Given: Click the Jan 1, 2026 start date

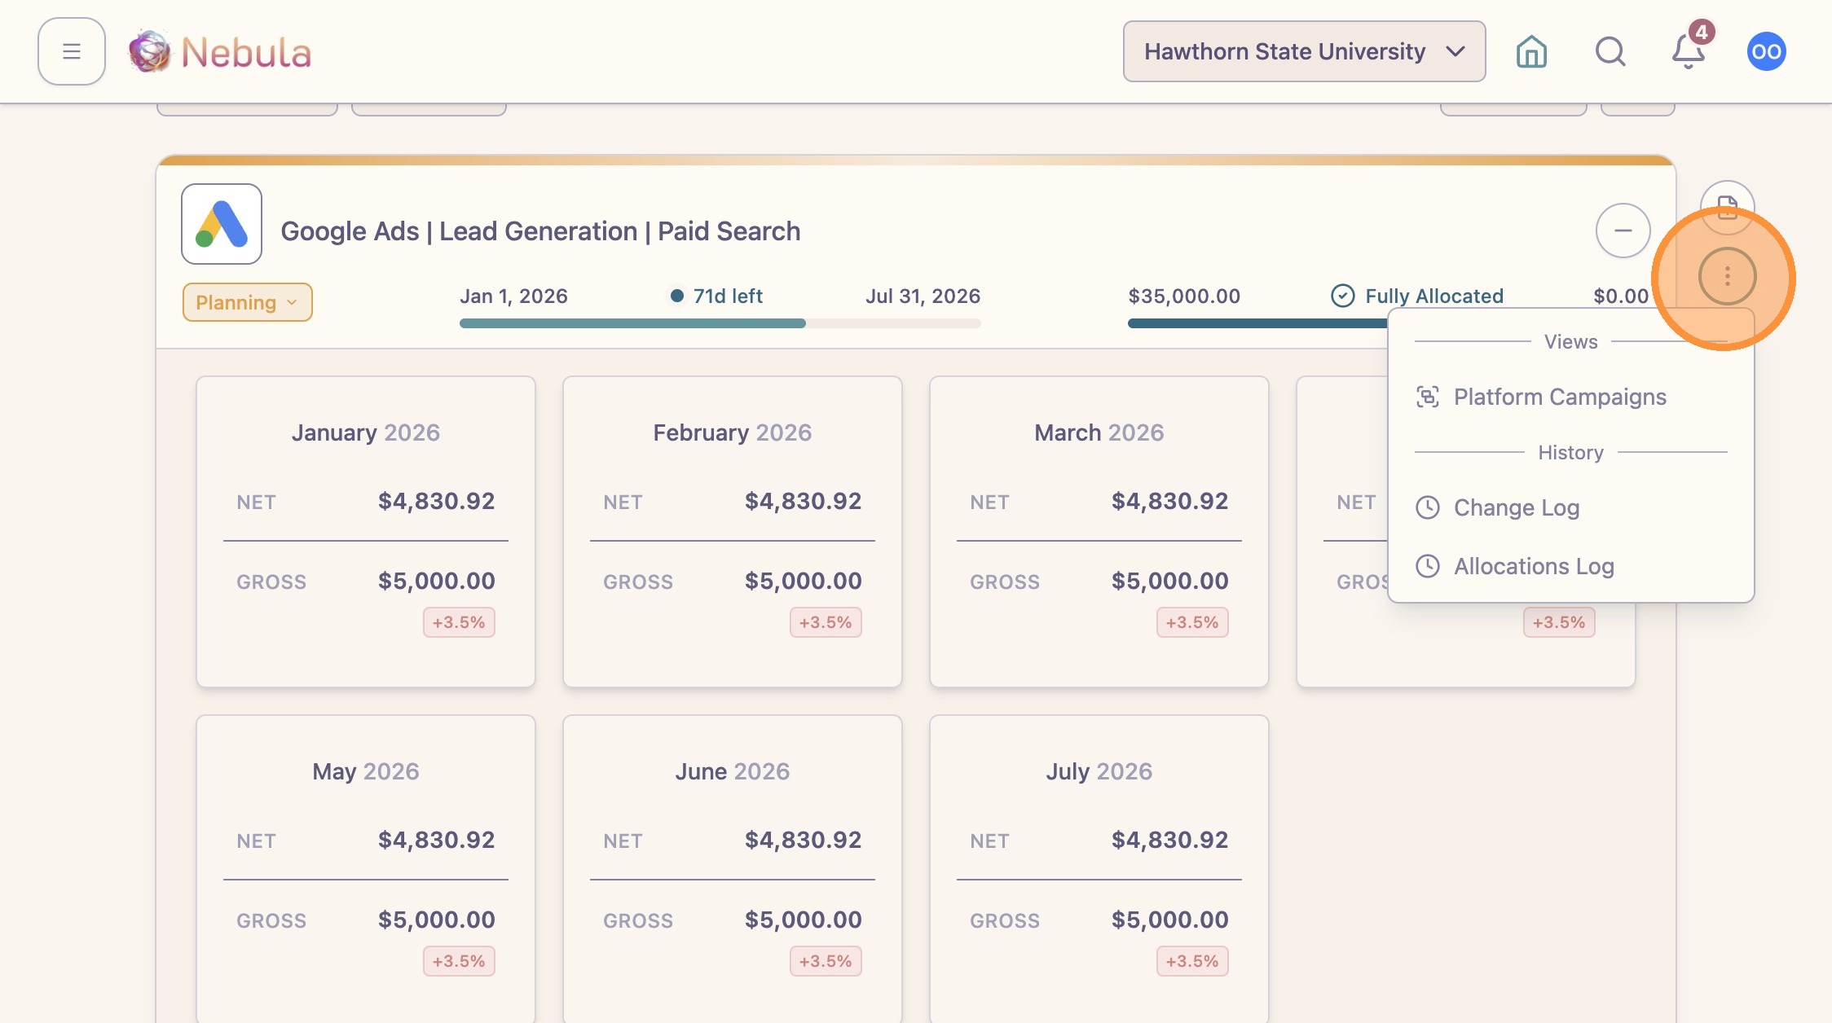Looking at the screenshot, I should click(x=513, y=296).
